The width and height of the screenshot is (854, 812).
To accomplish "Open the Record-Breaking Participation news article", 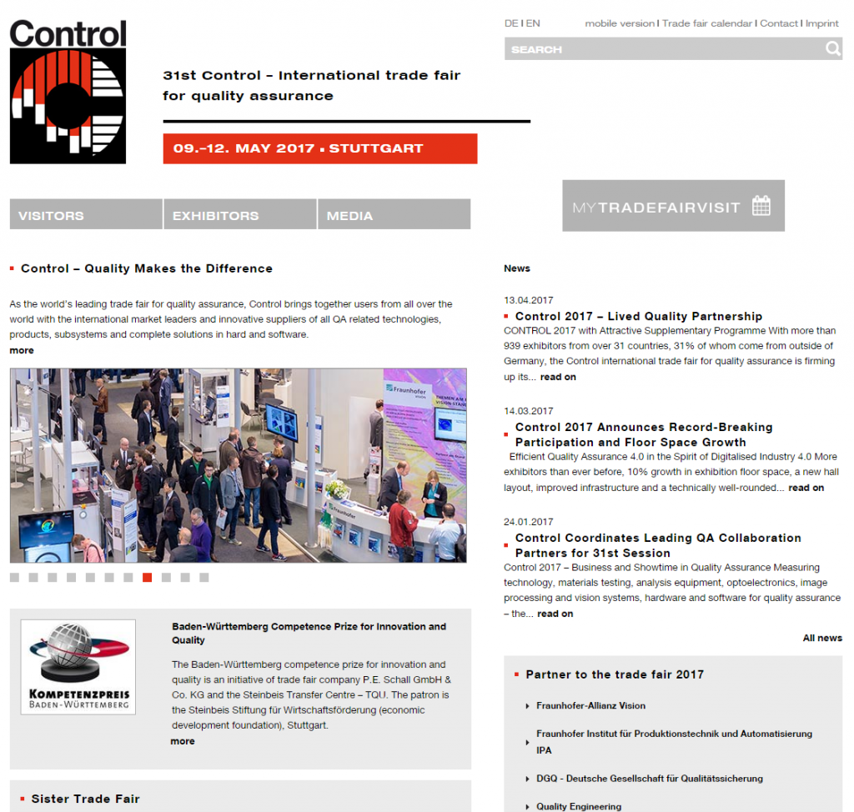I will [x=644, y=434].
